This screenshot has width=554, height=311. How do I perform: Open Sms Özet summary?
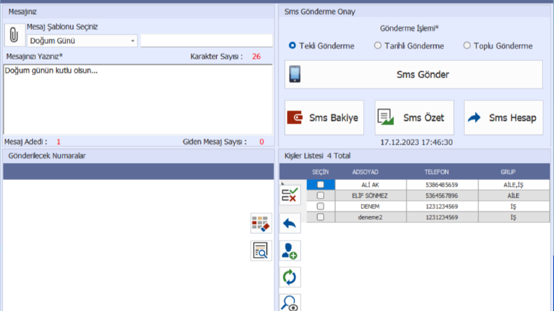pyautogui.click(x=414, y=118)
